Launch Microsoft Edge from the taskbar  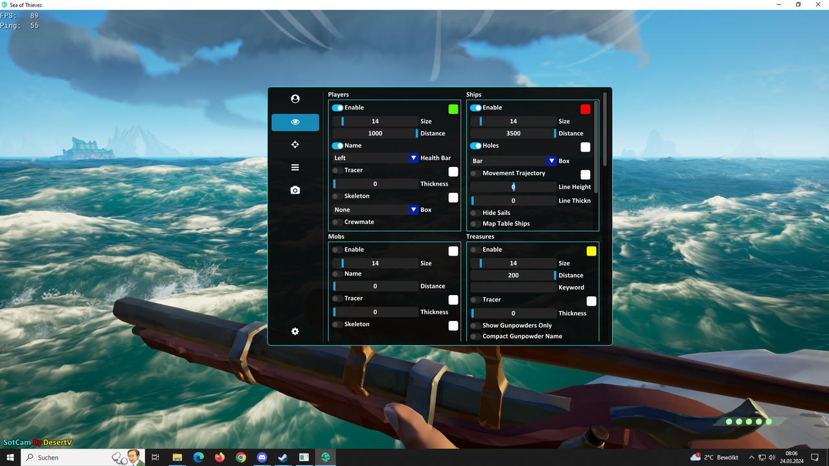coord(198,458)
